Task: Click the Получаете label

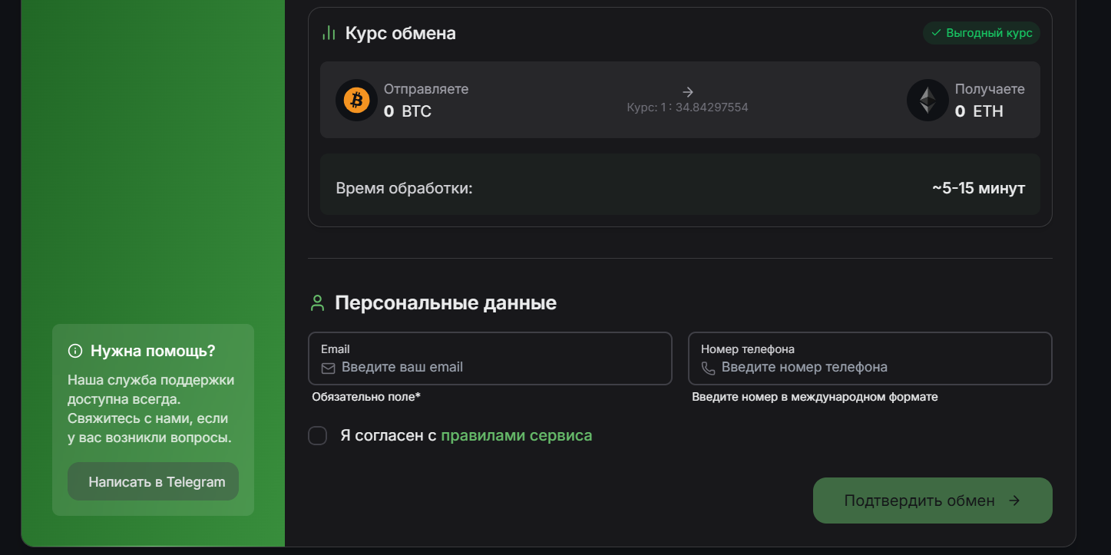Action: (x=990, y=89)
